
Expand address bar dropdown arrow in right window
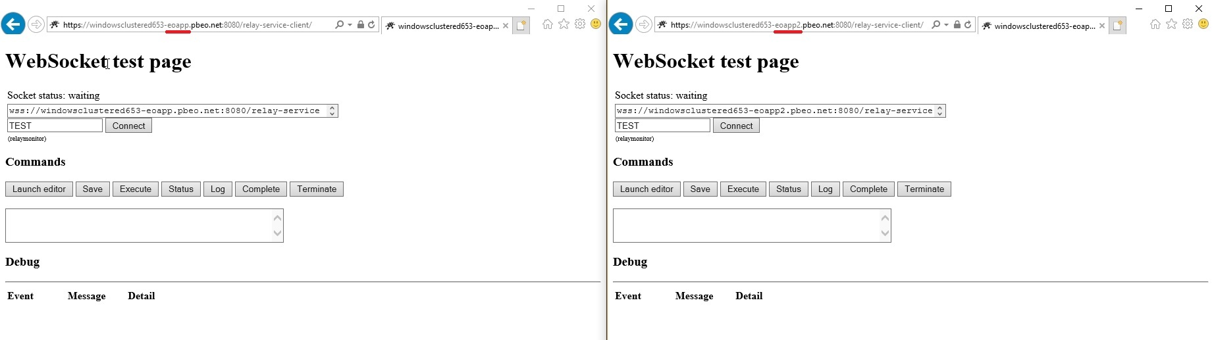[946, 25]
